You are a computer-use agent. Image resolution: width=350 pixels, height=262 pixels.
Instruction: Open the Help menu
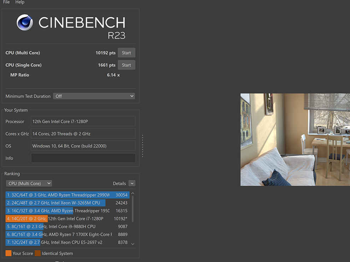point(20,2)
